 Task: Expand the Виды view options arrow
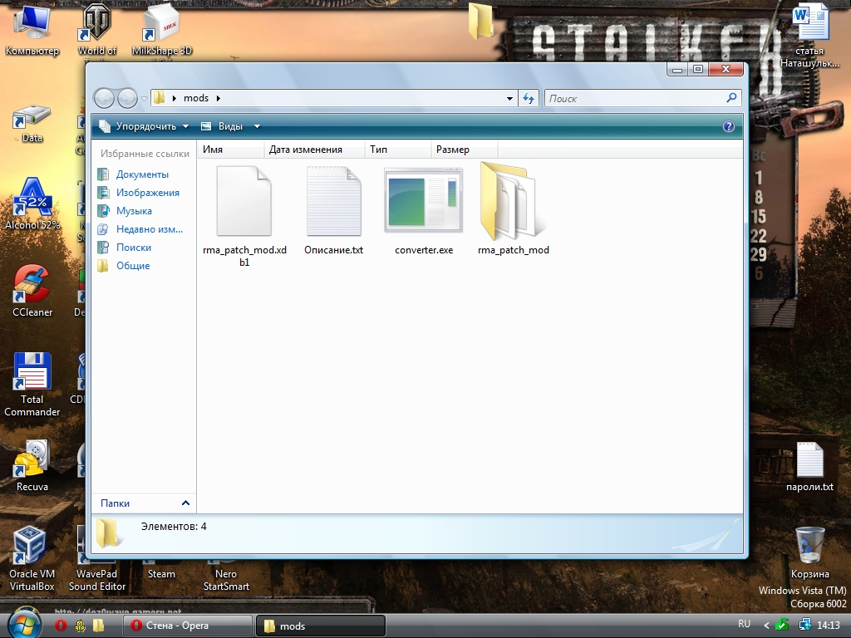[x=257, y=126]
